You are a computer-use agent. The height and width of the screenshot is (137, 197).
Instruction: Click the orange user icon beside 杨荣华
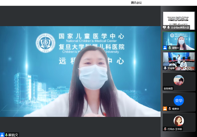point(165,108)
